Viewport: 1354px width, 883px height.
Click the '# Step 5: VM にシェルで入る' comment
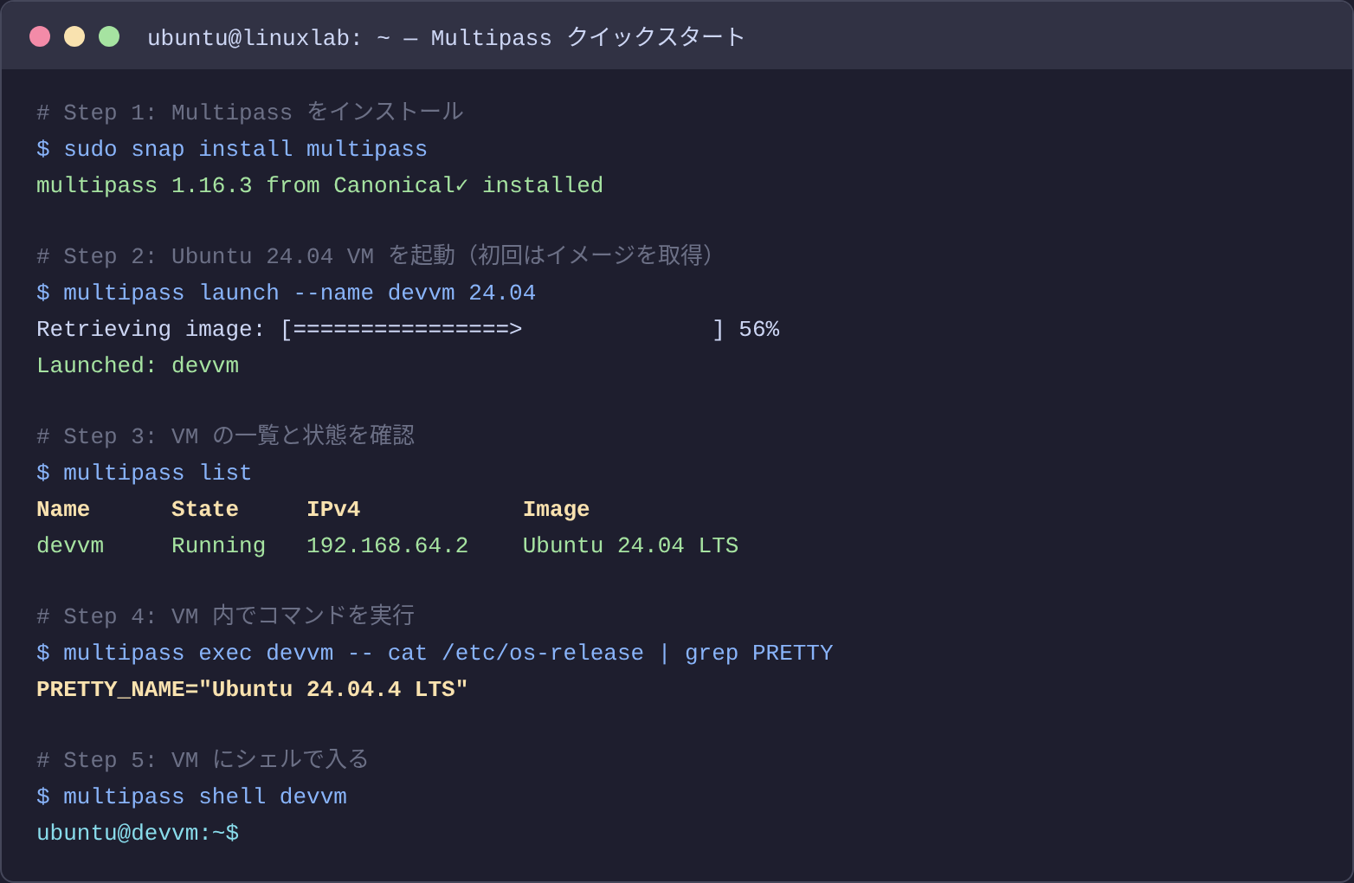pos(203,759)
